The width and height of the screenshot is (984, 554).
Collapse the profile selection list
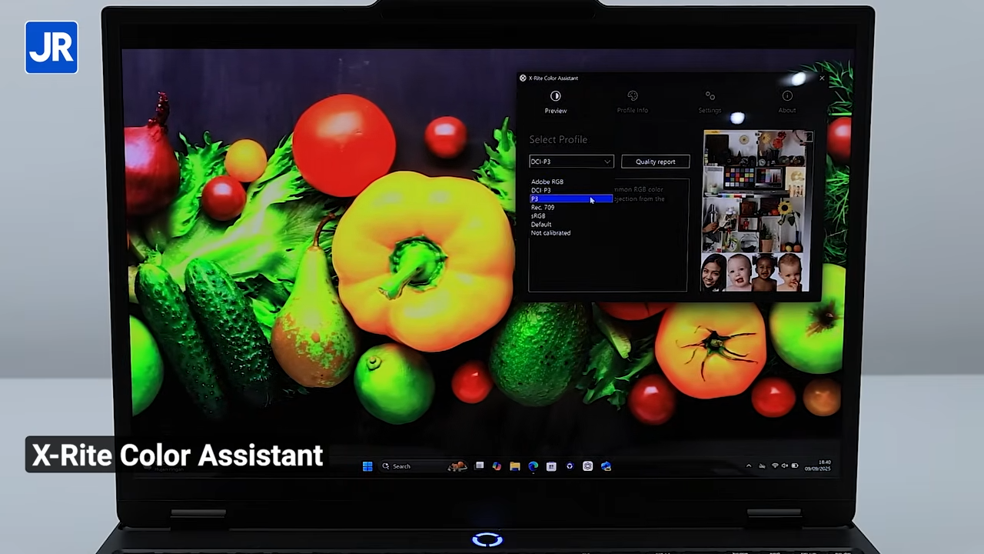coord(607,162)
